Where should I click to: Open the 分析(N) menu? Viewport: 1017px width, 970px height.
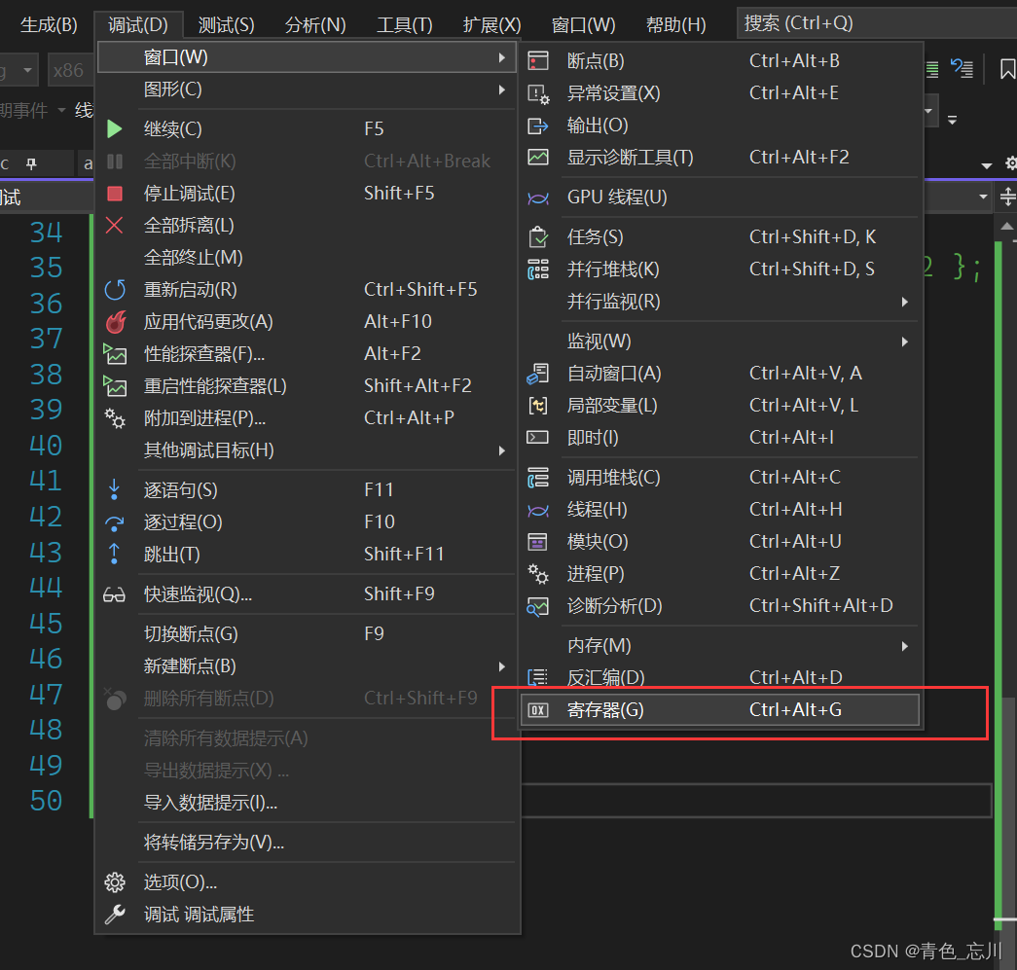coord(315,25)
